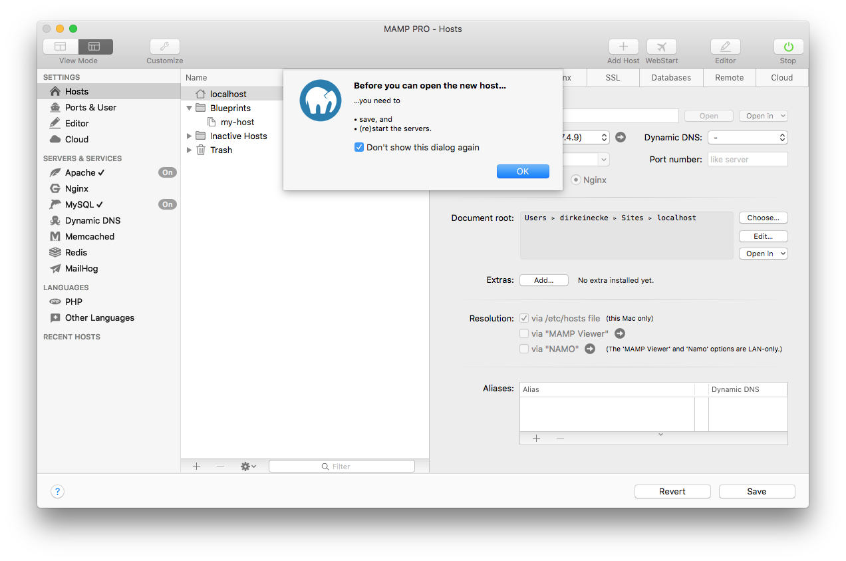Dismiss the dialog with OK
The height and width of the screenshot is (561, 846).
tap(523, 171)
